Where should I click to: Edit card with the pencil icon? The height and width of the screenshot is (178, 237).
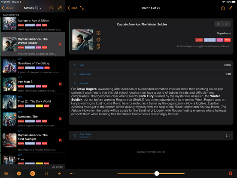pos(231,8)
